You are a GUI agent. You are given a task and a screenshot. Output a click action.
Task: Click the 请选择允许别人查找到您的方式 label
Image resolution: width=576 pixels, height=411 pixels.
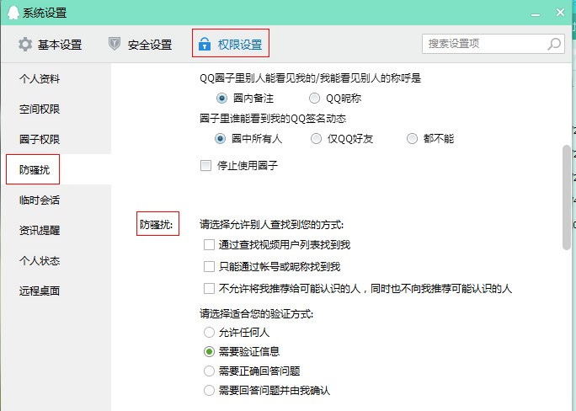[272, 224]
